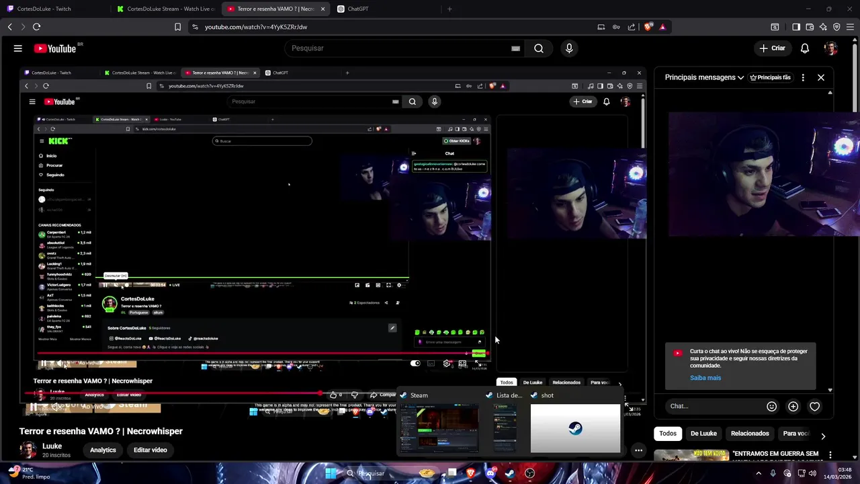Click the Editar vídeo button
Viewport: 860px width, 484px height.
[x=150, y=450]
